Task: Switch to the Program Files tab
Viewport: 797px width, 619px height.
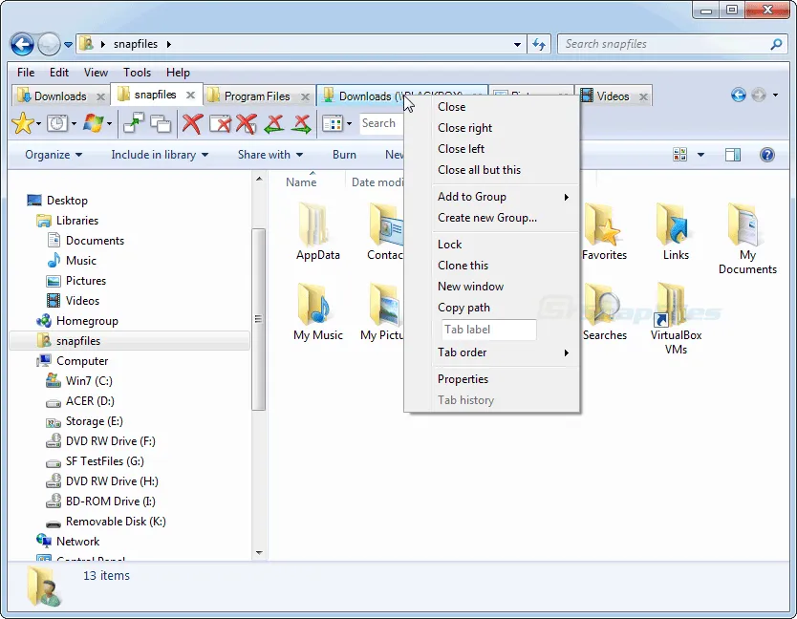Action: (x=259, y=96)
